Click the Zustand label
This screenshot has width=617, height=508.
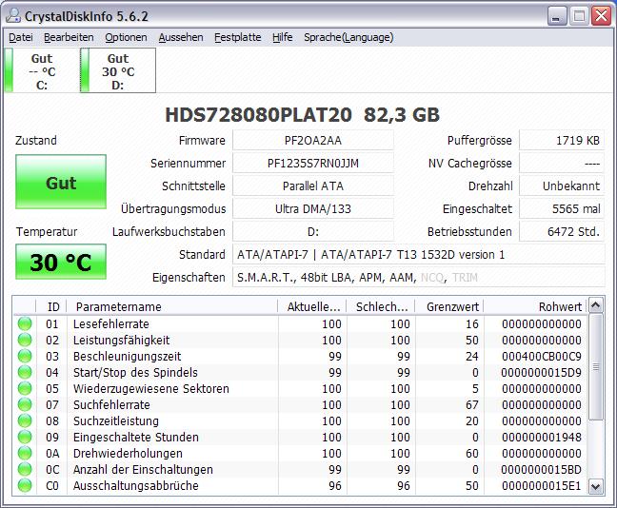[x=36, y=141]
